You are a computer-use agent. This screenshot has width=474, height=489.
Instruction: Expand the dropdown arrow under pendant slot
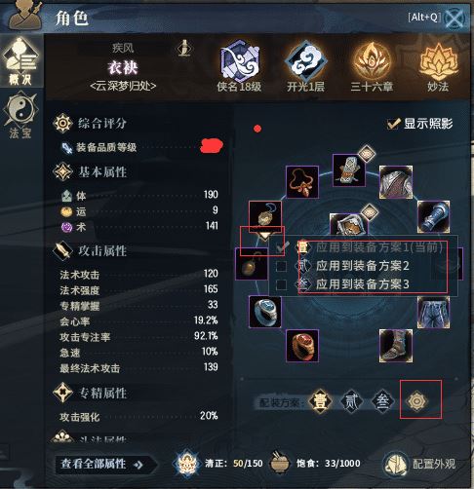(263, 235)
